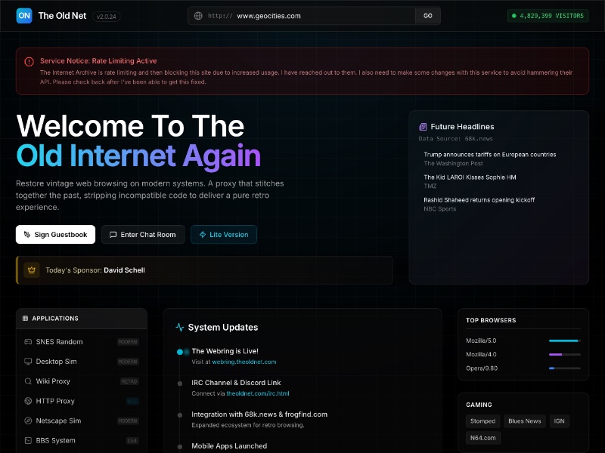Click the gamepad icon for SNES Random
The width and height of the screenshot is (605, 453).
pos(28,342)
